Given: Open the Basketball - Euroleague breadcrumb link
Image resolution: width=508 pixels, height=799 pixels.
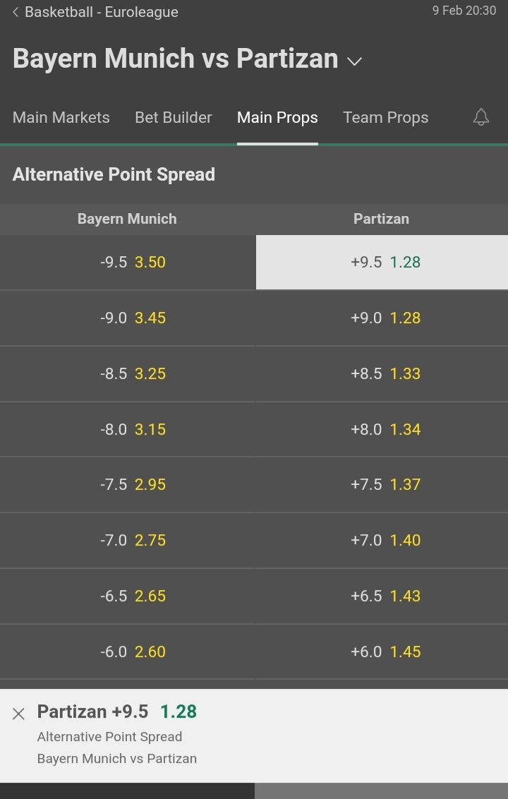Looking at the screenshot, I should [102, 12].
